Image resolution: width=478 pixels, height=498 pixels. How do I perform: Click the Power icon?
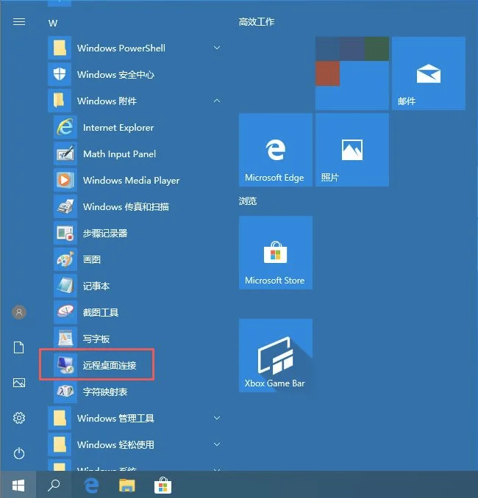(x=19, y=453)
